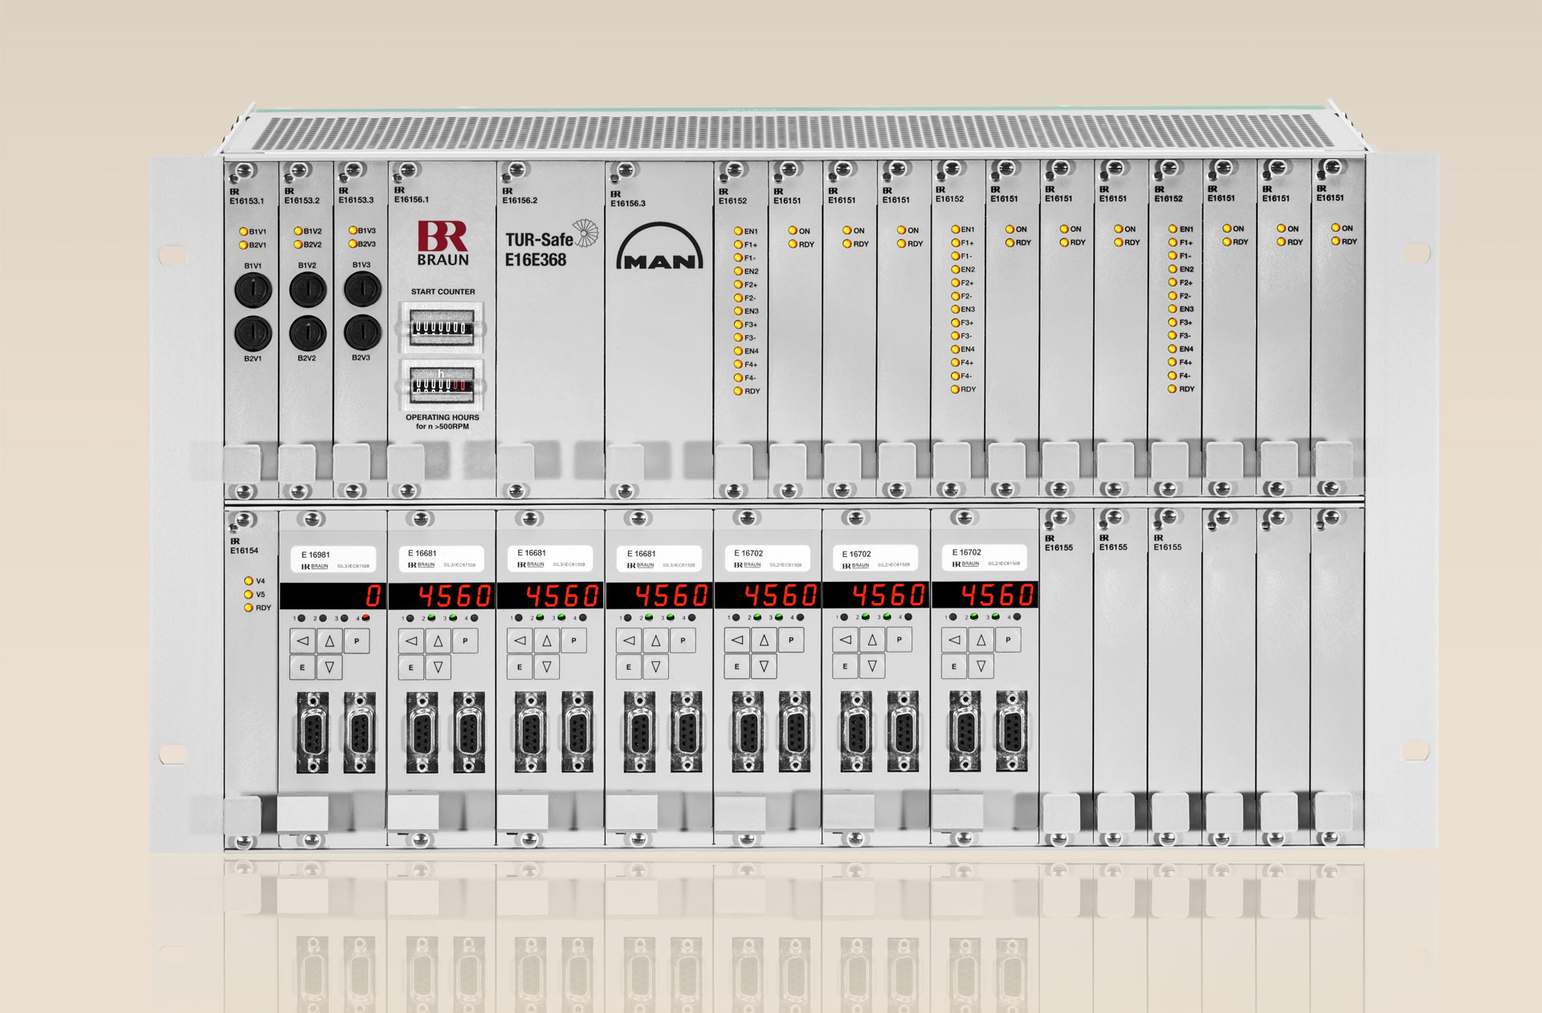Click the right D-sub connector on E 16981 module
Screen dimensions: 1542x1013
pyautogui.click(x=359, y=732)
